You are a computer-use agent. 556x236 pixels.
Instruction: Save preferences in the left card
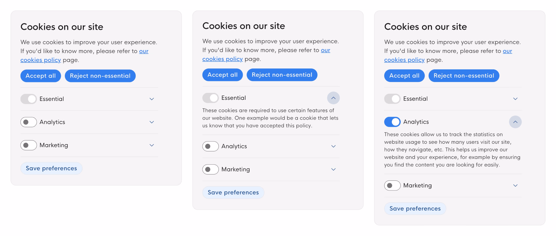[x=51, y=168]
